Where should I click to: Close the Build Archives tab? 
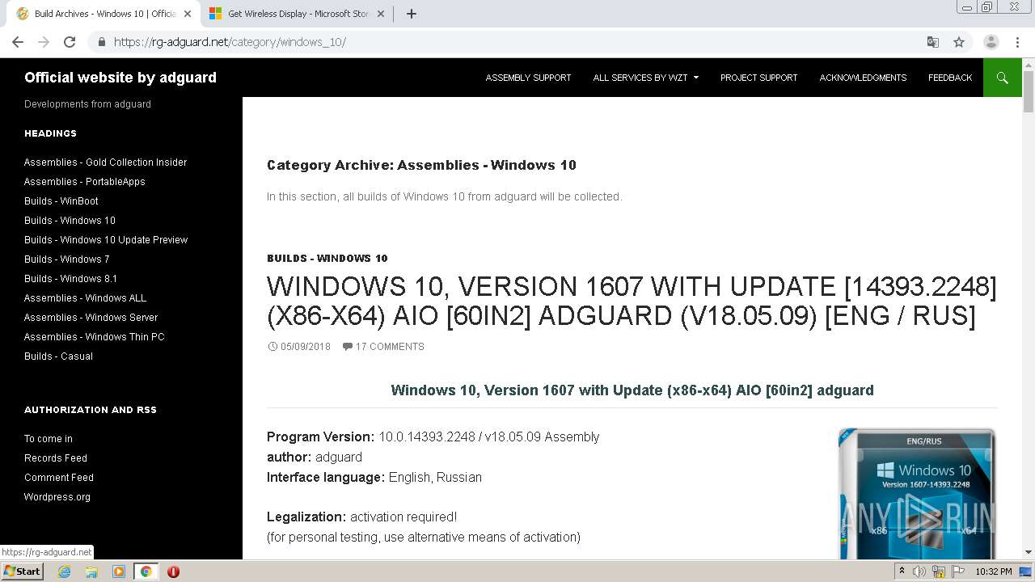tap(188, 14)
